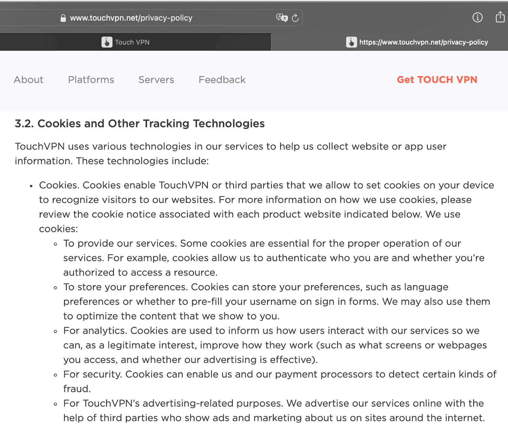Click the 'To store your preferences' bullet
The image size is (508, 426).
click(277, 302)
